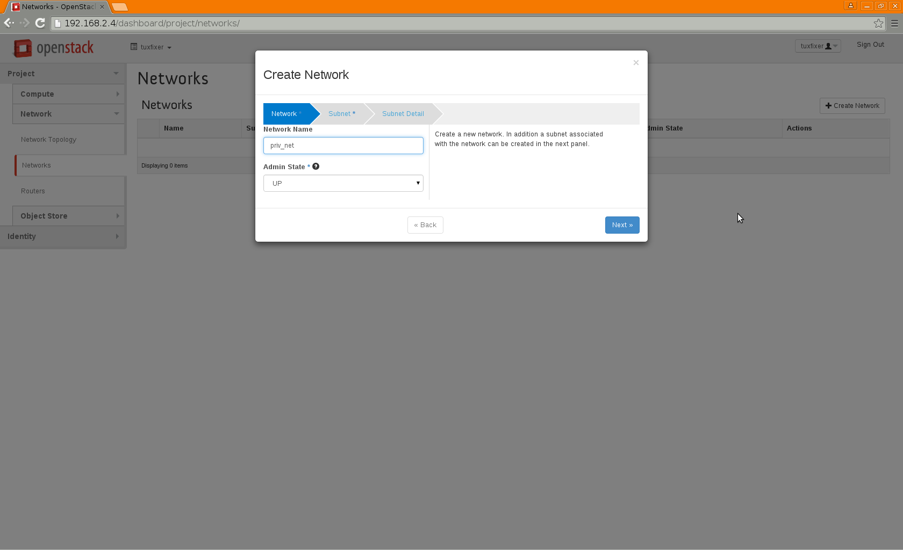903x550 pixels.
Task: Reload the page using the browser refresh icon
Action: coord(40,23)
